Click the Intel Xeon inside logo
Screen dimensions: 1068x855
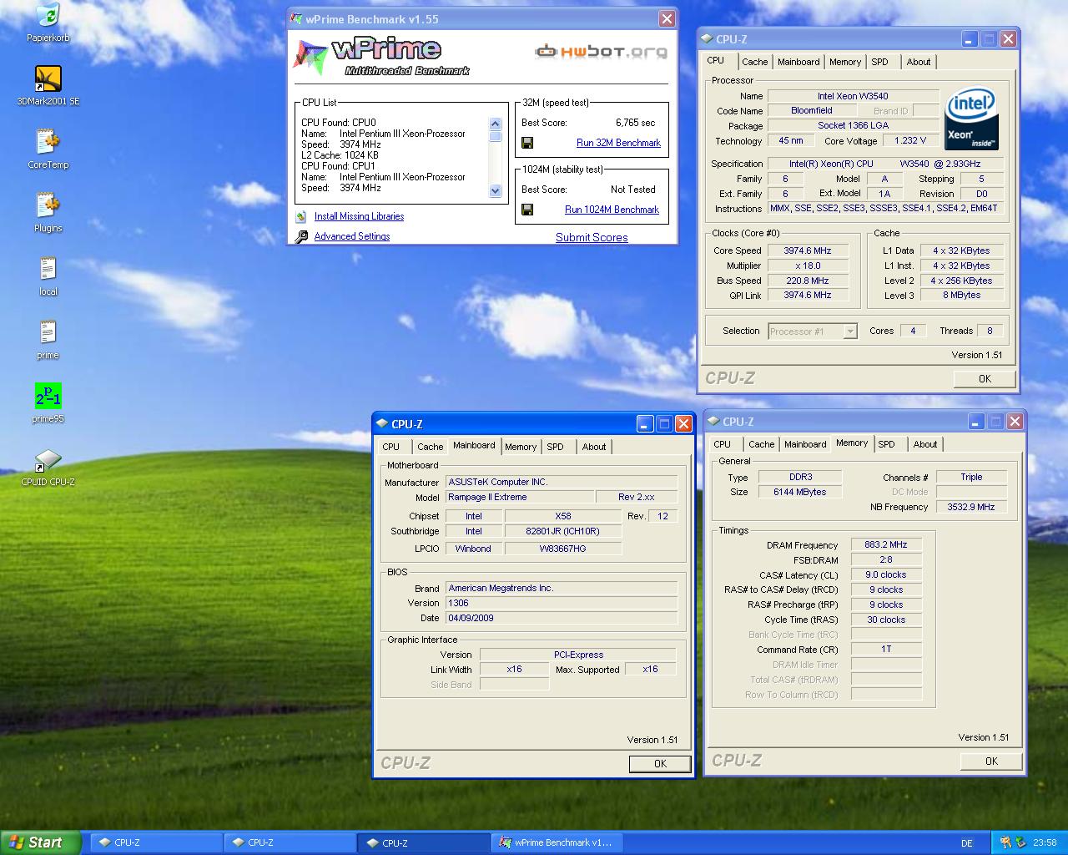pyautogui.click(x=972, y=119)
